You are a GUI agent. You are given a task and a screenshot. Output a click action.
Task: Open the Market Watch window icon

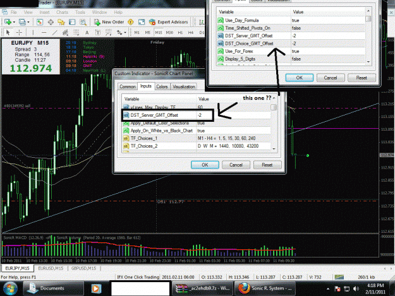click(x=40, y=22)
